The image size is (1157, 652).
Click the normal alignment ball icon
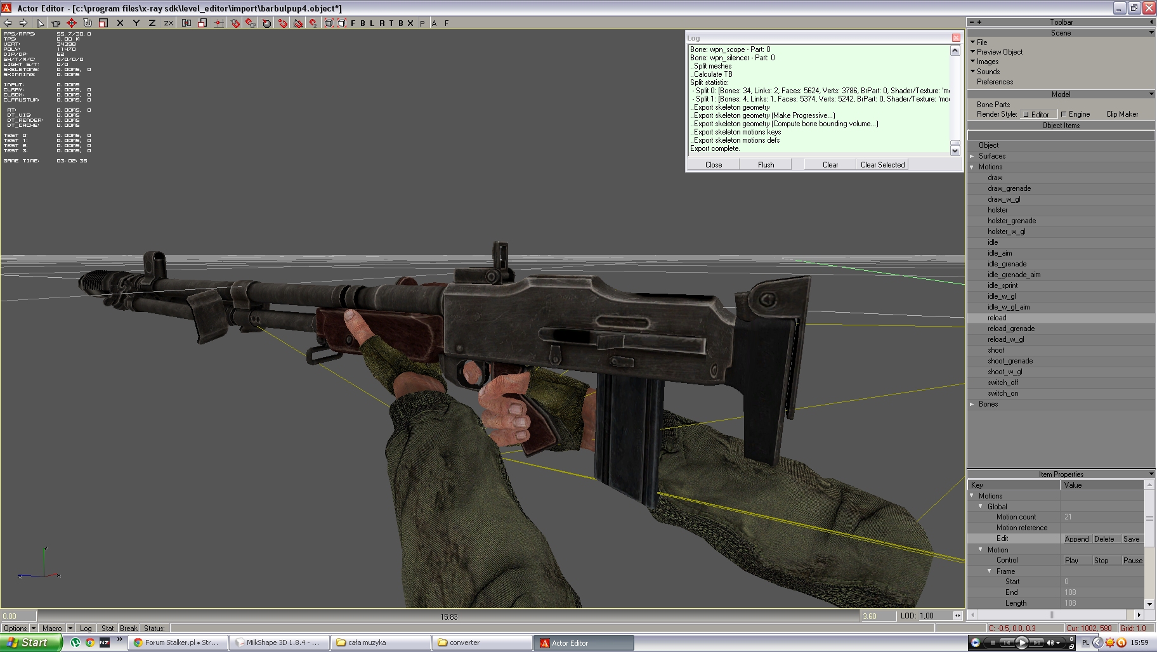pyautogui.click(x=266, y=23)
